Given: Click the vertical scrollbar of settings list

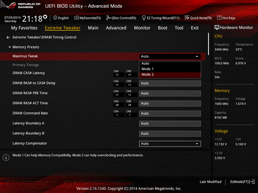Looking at the screenshot, I should point(208,44).
